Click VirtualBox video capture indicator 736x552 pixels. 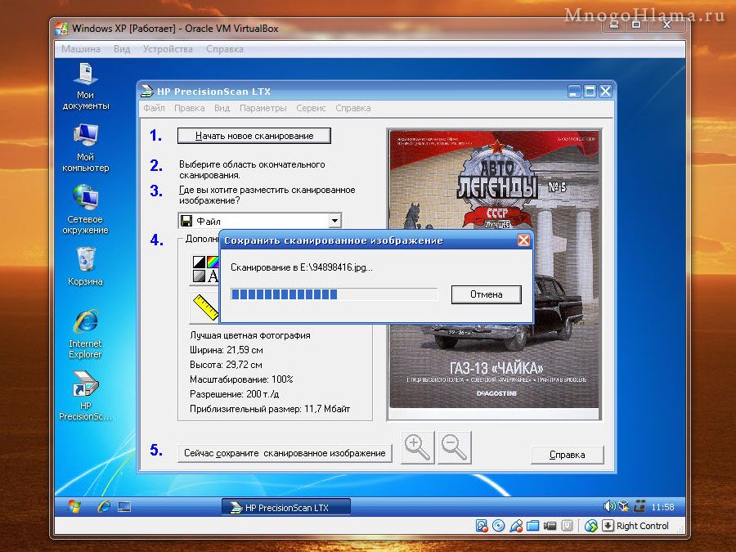tap(550, 526)
